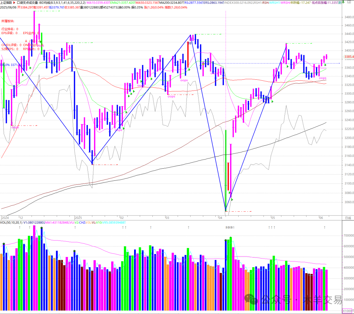Click the HHH1 info marker in volume panel
This screenshot has width=354, height=314.
230,227
